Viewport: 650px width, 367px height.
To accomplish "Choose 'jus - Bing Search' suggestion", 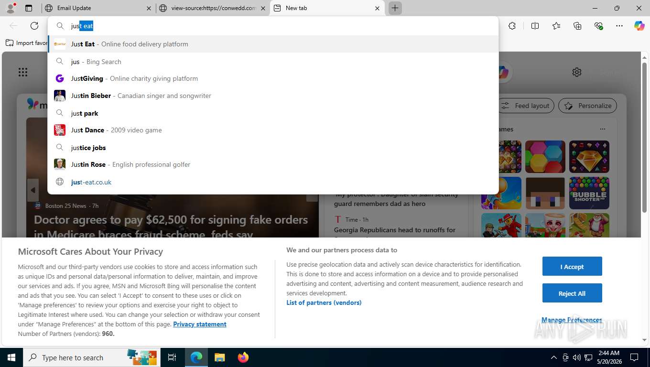I will tap(273, 62).
